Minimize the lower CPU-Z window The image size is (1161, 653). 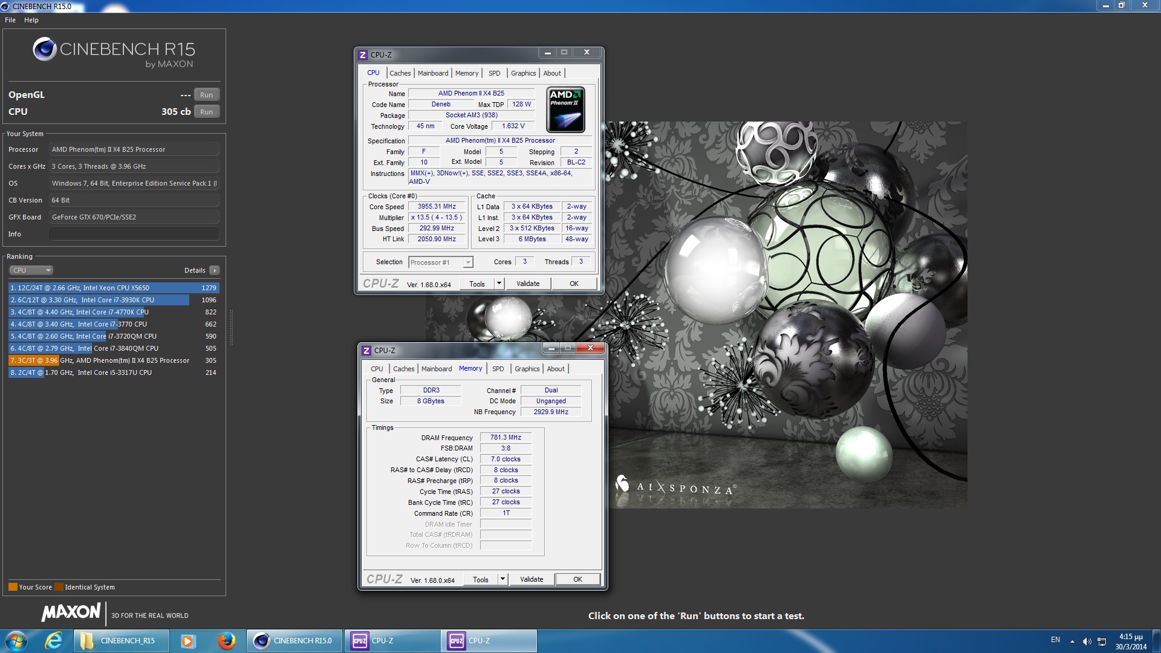click(x=551, y=348)
